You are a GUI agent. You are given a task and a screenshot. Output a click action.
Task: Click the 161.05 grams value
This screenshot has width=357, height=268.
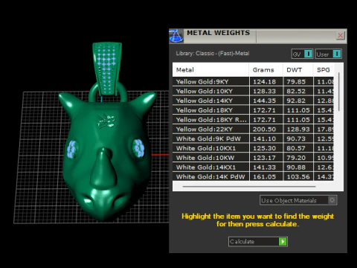coord(264,176)
